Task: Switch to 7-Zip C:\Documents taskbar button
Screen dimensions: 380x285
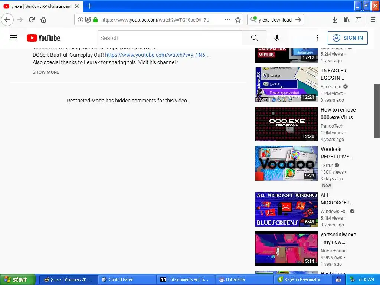Action: (x=186, y=279)
